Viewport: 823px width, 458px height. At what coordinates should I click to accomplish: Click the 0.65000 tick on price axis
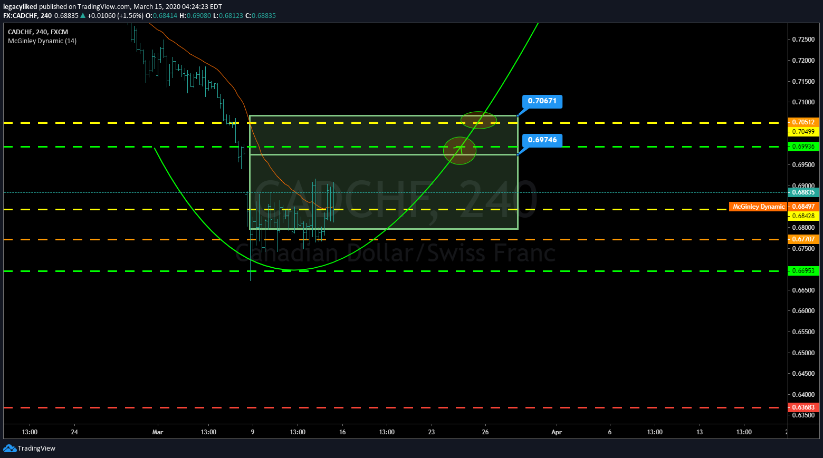click(803, 353)
